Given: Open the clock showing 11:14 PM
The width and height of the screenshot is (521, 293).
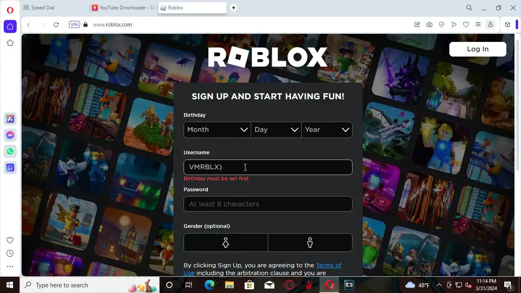Looking at the screenshot, I should pyautogui.click(x=486, y=285).
